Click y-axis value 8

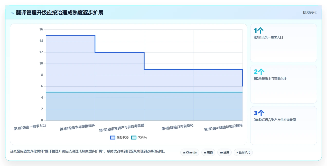coord(42,75)
